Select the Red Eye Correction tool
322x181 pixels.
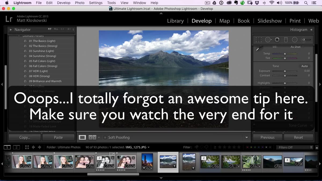click(277, 40)
